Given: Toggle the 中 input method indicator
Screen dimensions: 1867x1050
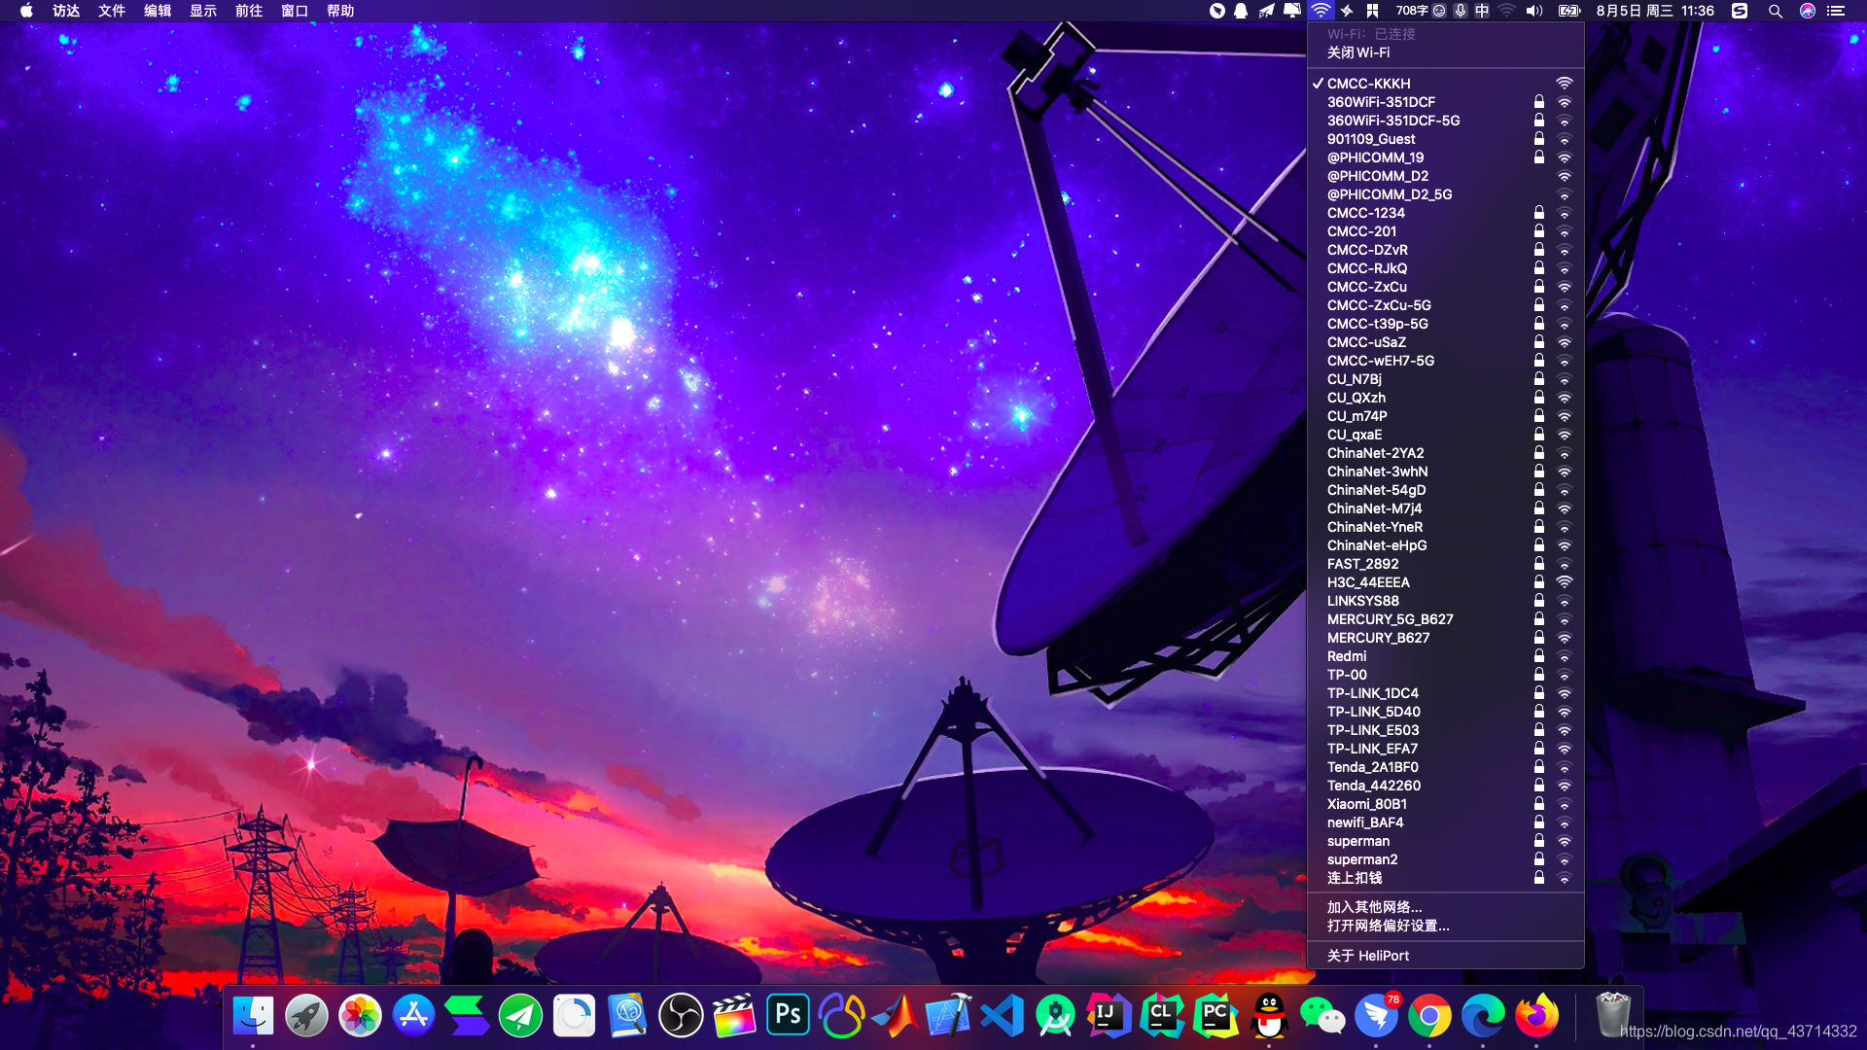Looking at the screenshot, I should 1482,11.
